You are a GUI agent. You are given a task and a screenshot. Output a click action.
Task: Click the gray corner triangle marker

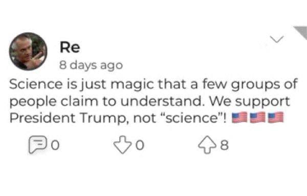(x=301, y=32)
